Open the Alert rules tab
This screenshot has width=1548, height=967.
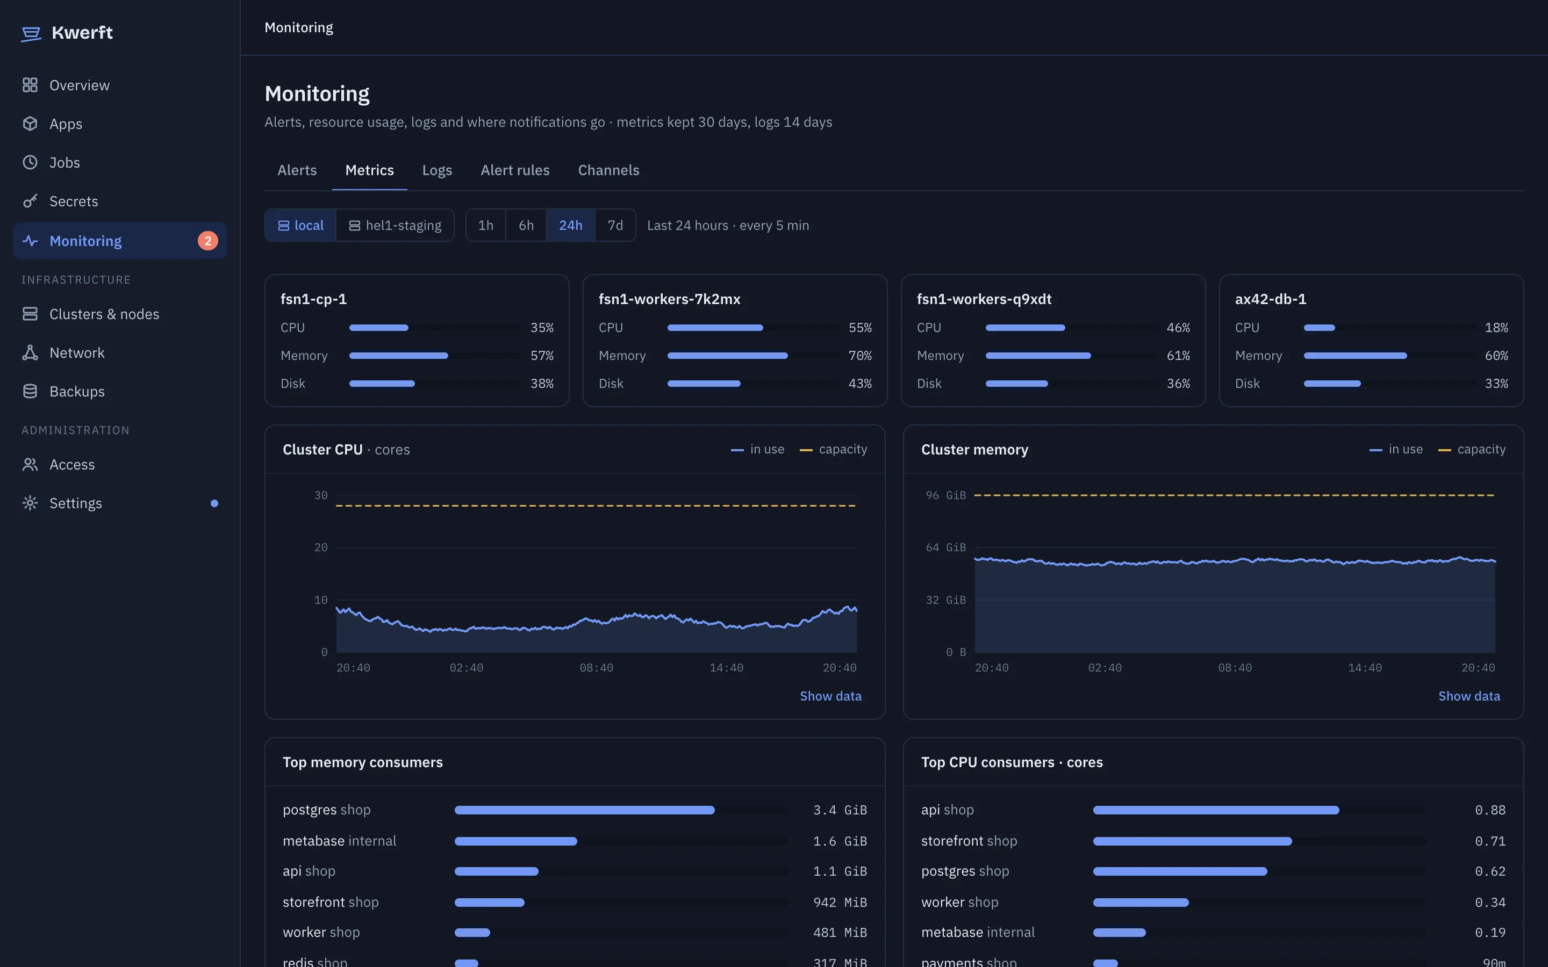point(515,170)
